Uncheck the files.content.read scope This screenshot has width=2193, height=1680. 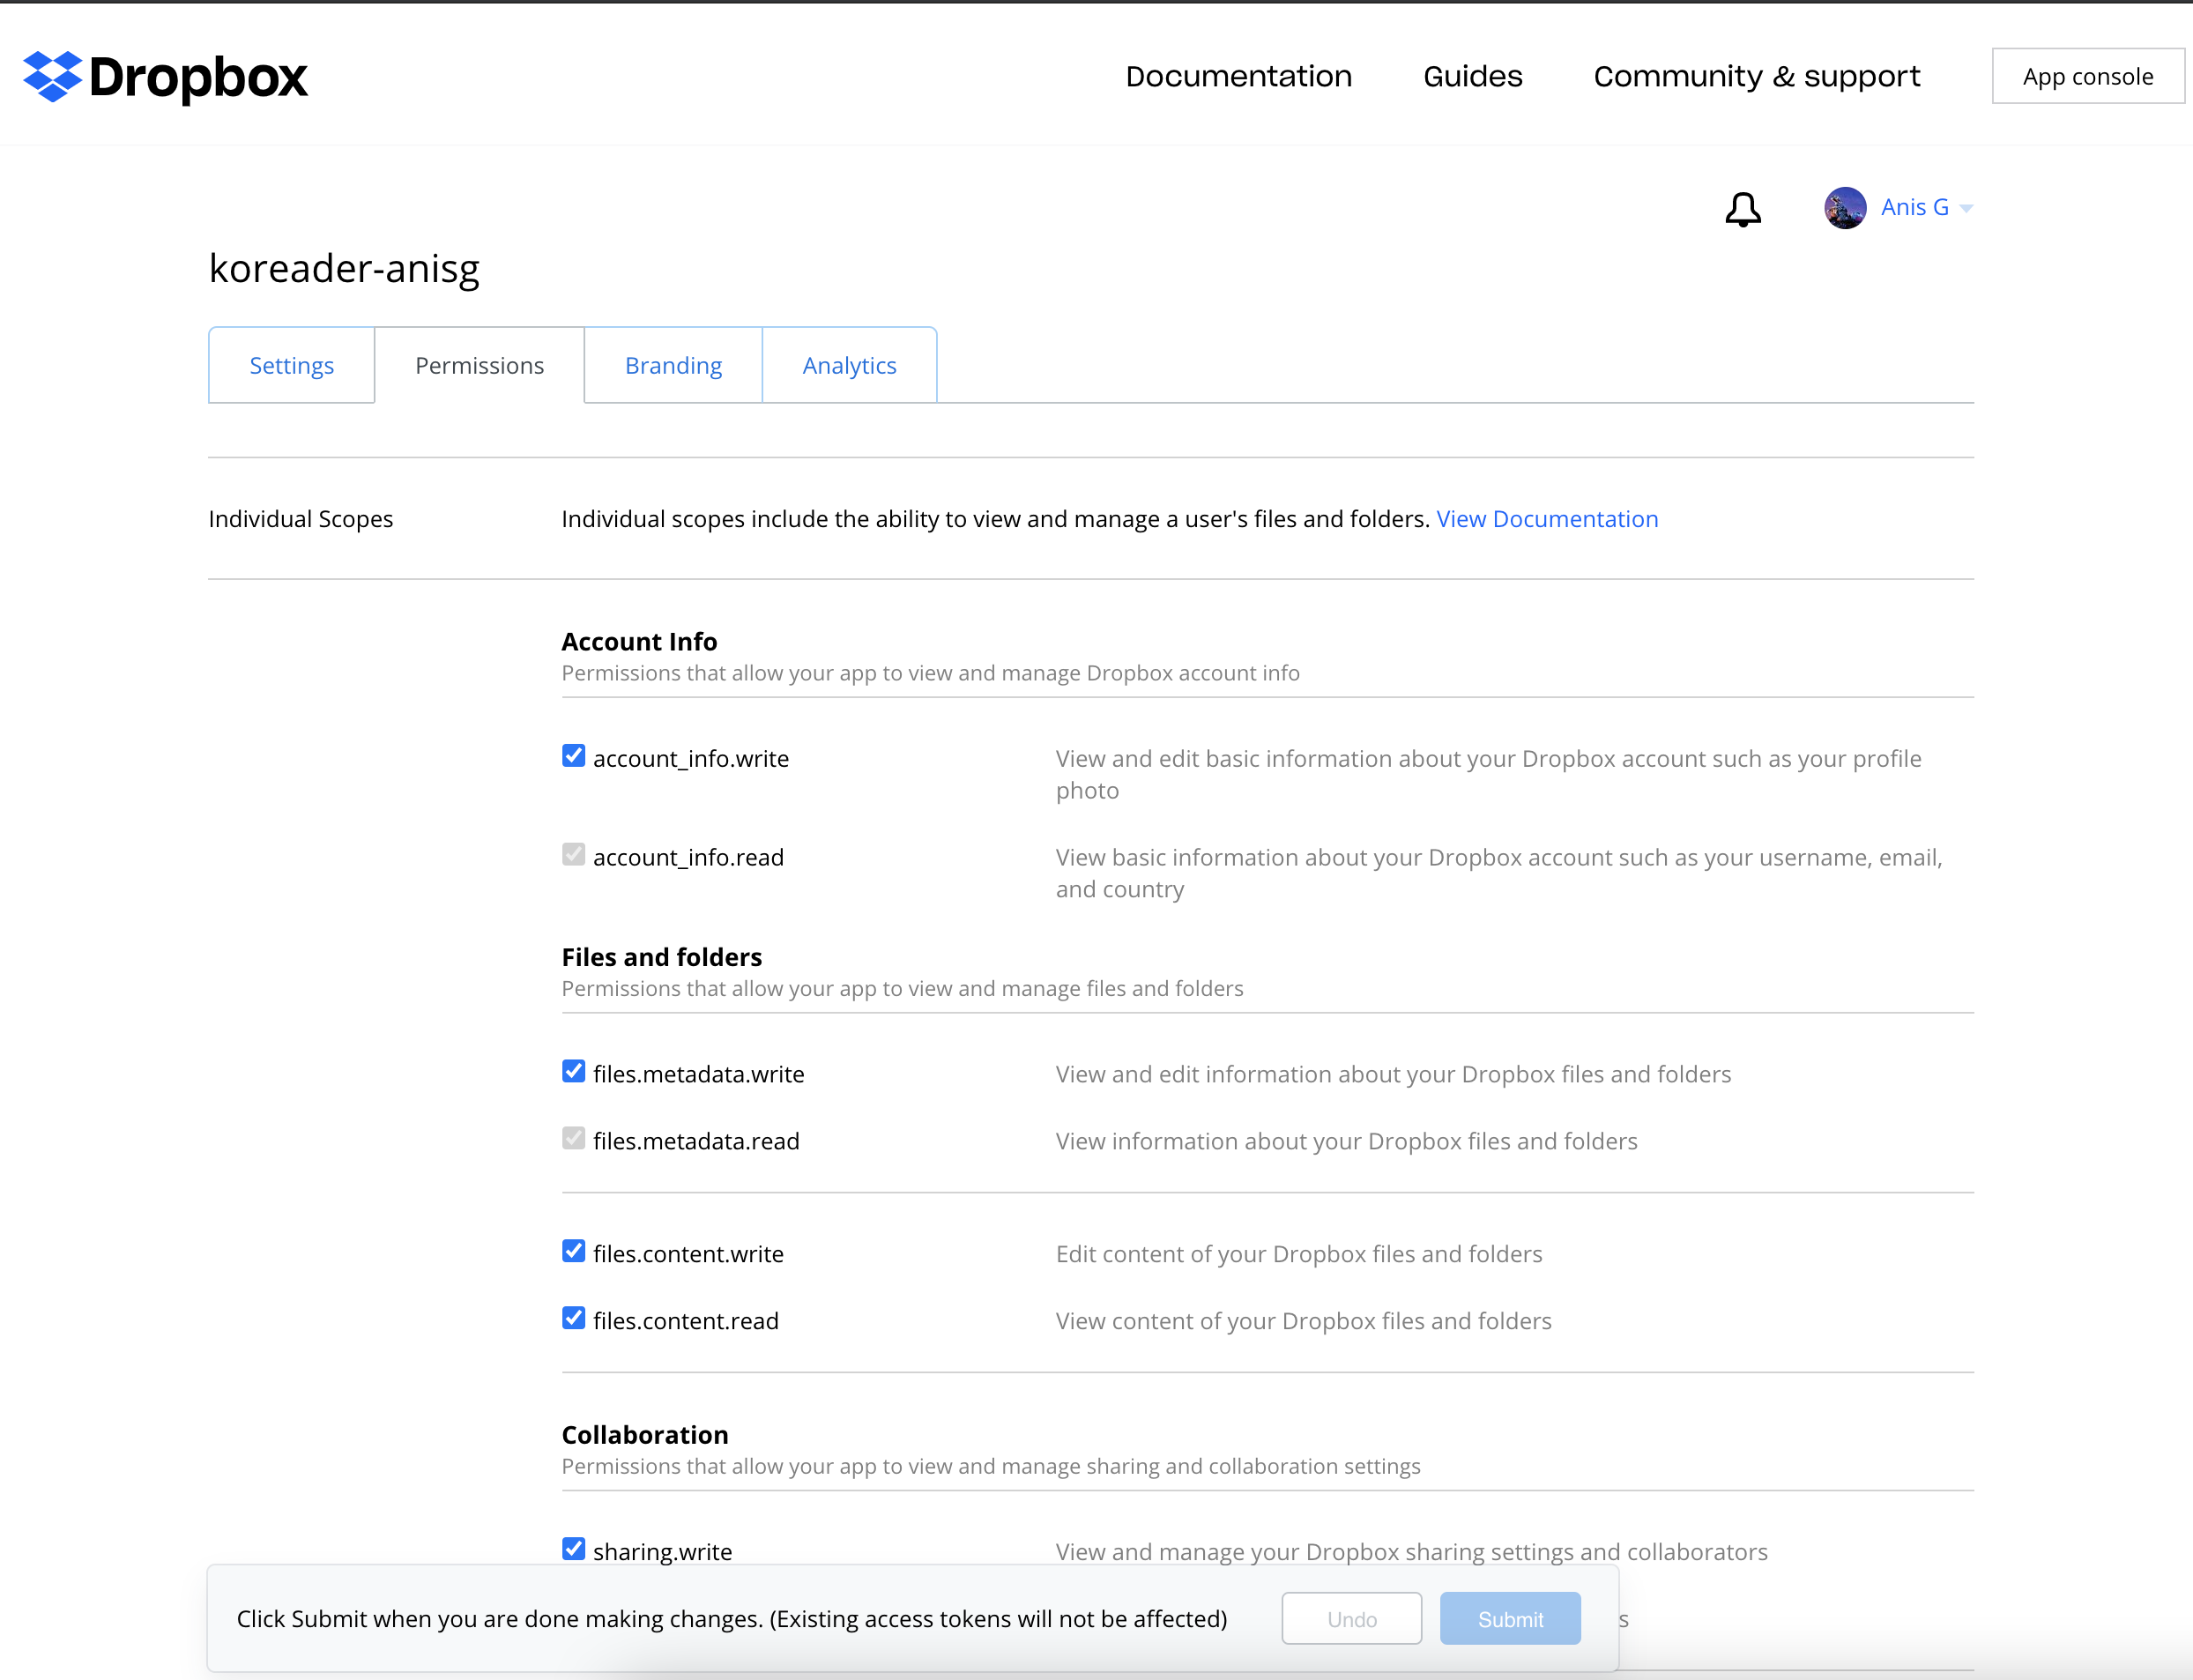(572, 1318)
